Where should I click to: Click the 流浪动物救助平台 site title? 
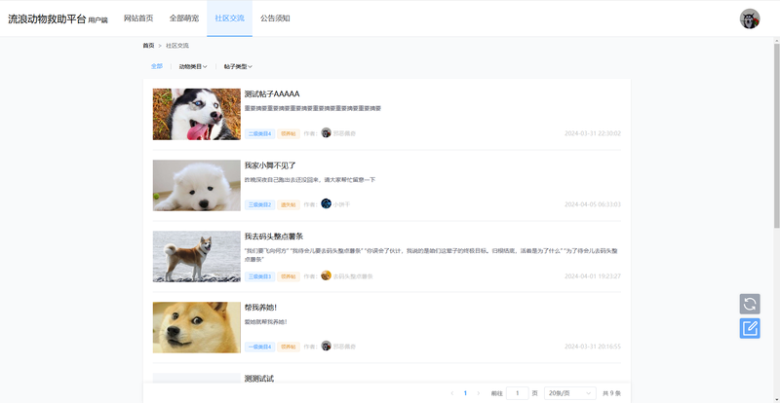coord(47,18)
